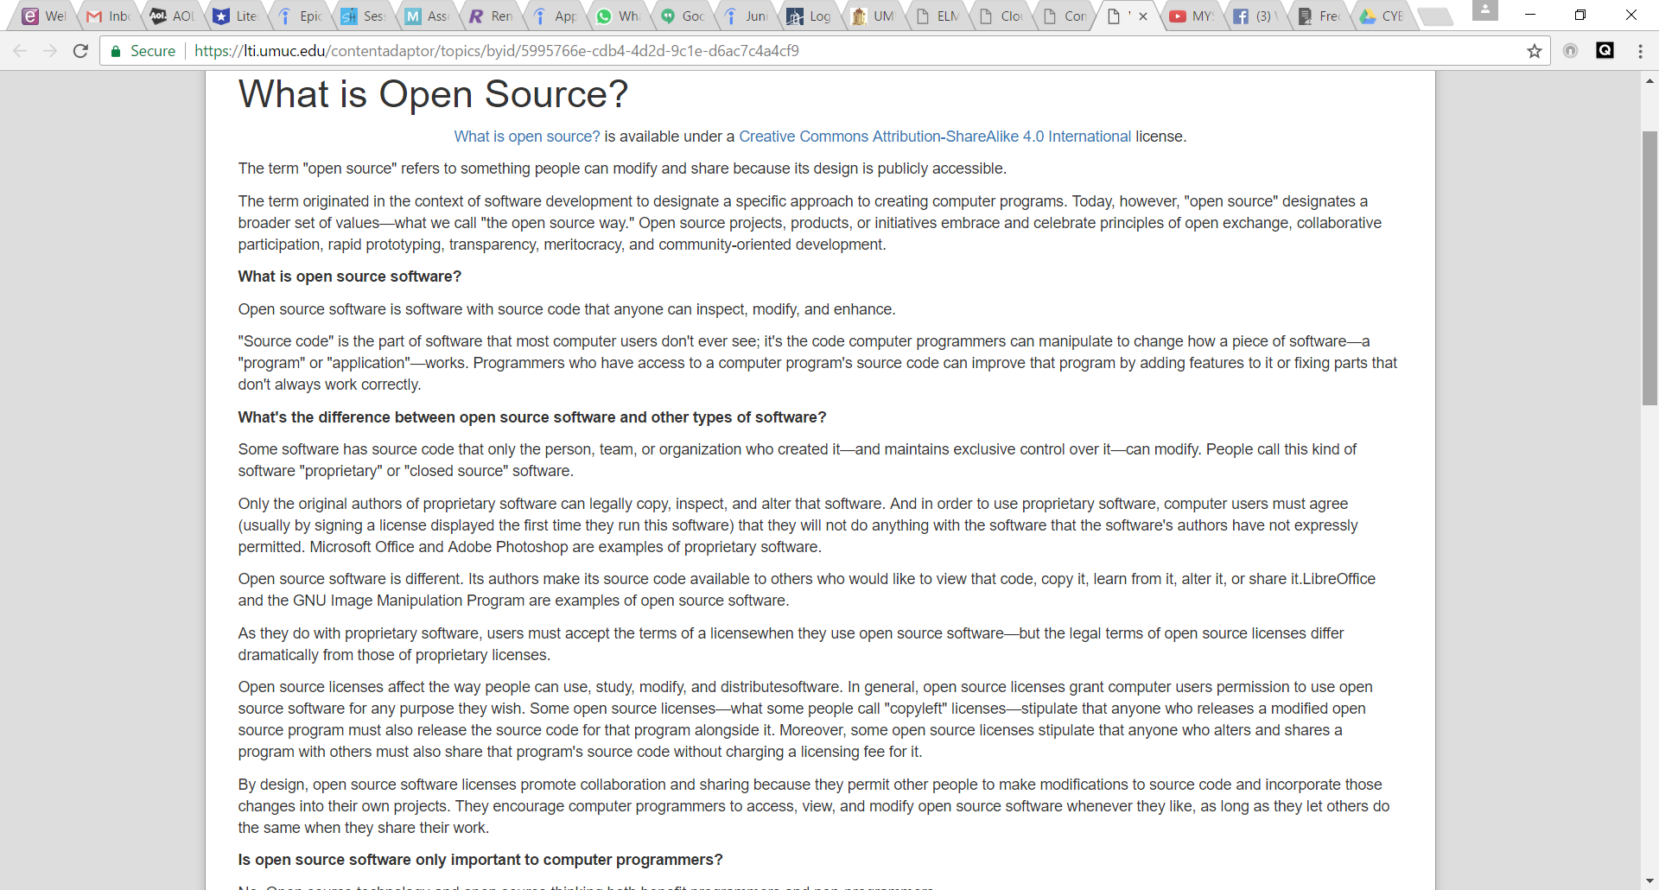
Task: Close the active browser tab
Action: point(1143,16)
